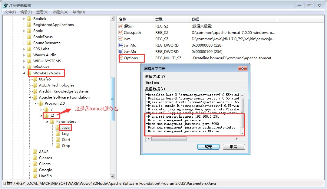327x189 pixels.
Task: Select the Waves Audio key
Action: (45, 55)
